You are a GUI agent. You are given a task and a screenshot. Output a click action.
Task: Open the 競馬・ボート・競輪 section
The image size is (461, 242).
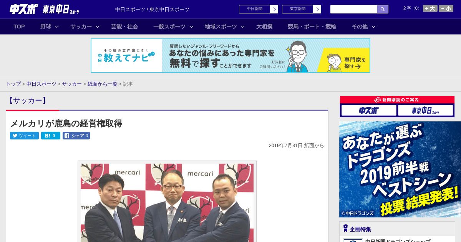tap(312, 27)
